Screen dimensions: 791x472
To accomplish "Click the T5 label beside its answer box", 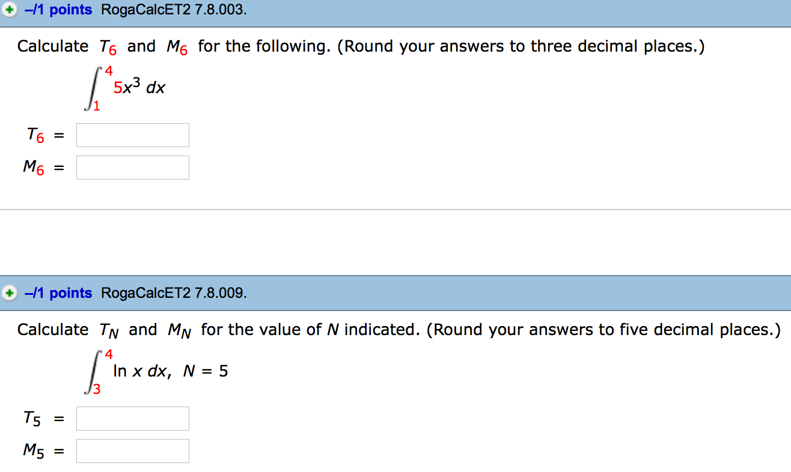I will tap(32, 418).
